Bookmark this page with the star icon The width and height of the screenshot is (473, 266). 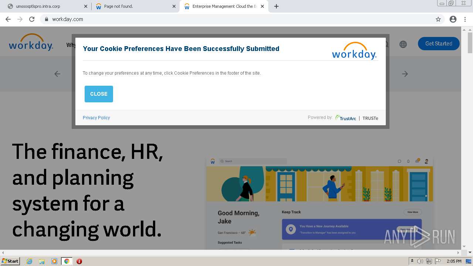tap(438, 19)
